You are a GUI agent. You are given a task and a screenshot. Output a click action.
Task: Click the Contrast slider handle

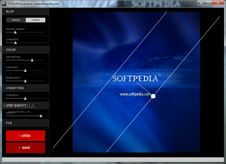pos(25,71)
